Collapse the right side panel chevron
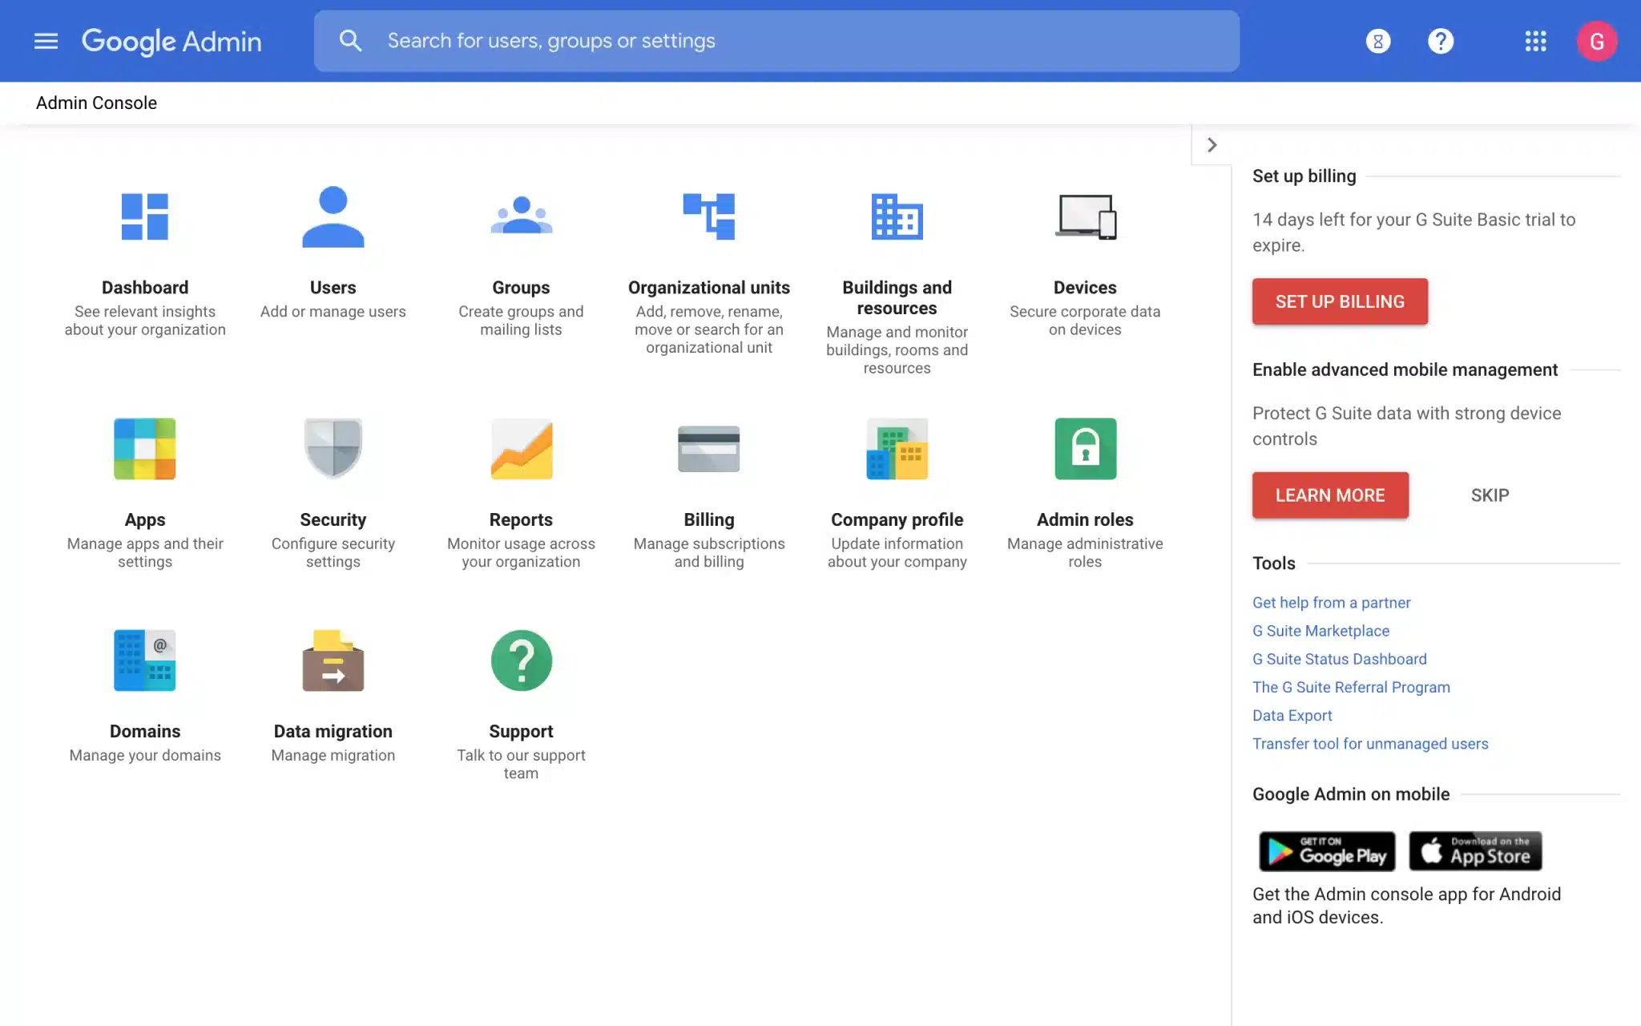The width and height of the screenshot is (1641, 1026). point(1212,145)
